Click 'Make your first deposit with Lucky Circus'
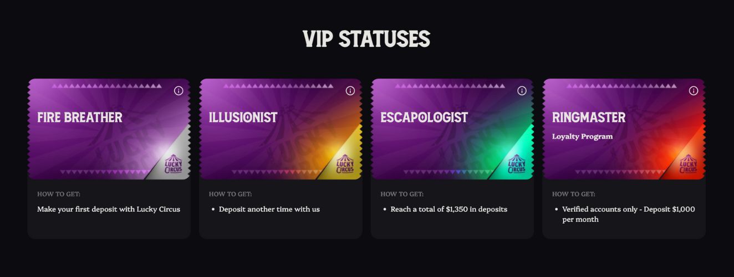 point(109,209)
